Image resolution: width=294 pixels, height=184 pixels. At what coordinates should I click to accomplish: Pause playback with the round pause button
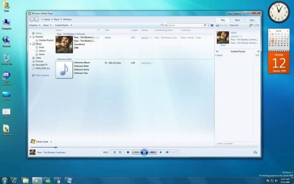coord(144,152)
